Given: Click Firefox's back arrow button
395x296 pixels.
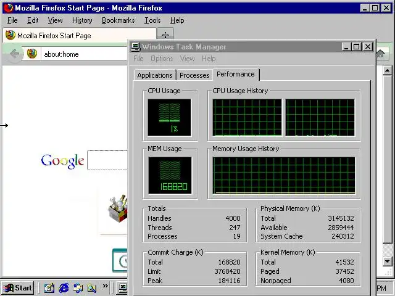Looking at the screenshot, I should point(15,54).
